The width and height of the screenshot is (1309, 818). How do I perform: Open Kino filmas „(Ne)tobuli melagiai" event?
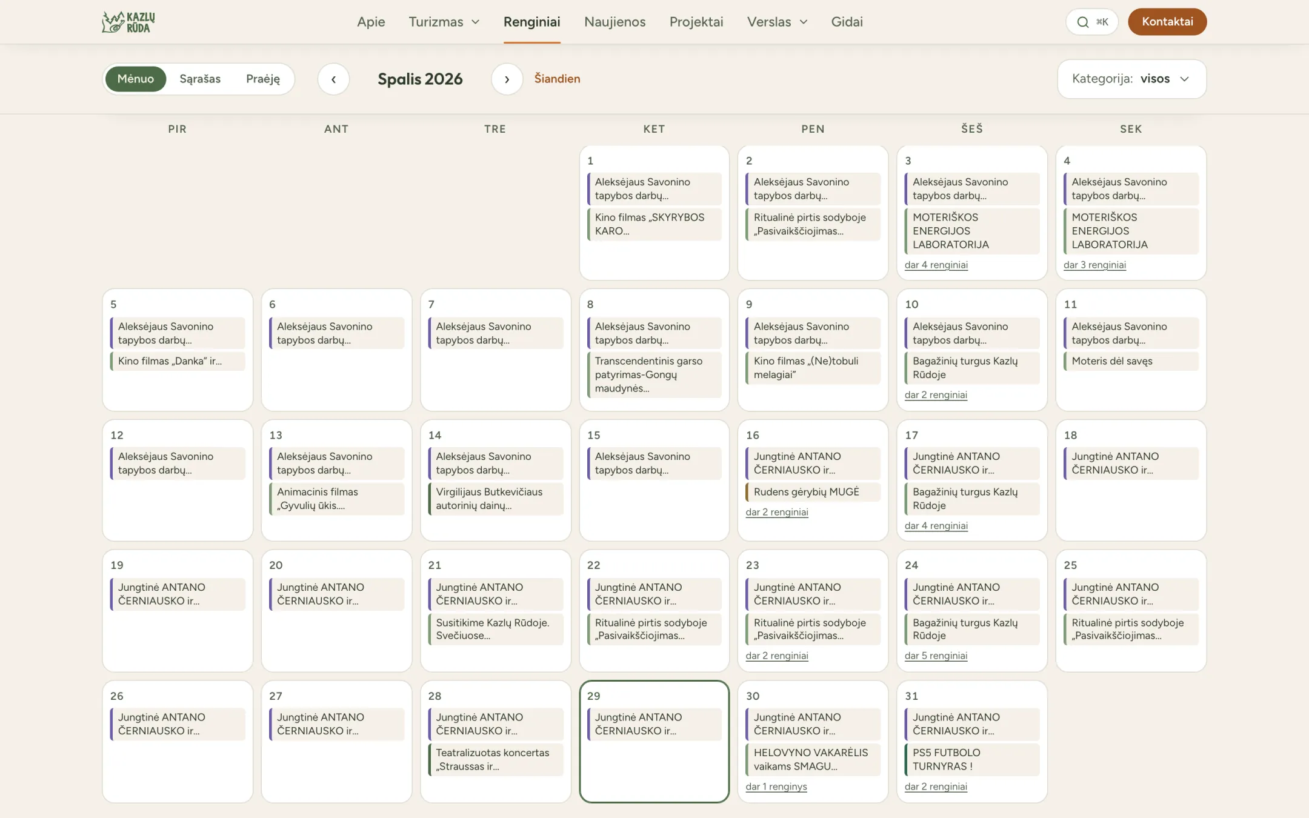pyautogui.click(x=813, y=368)
